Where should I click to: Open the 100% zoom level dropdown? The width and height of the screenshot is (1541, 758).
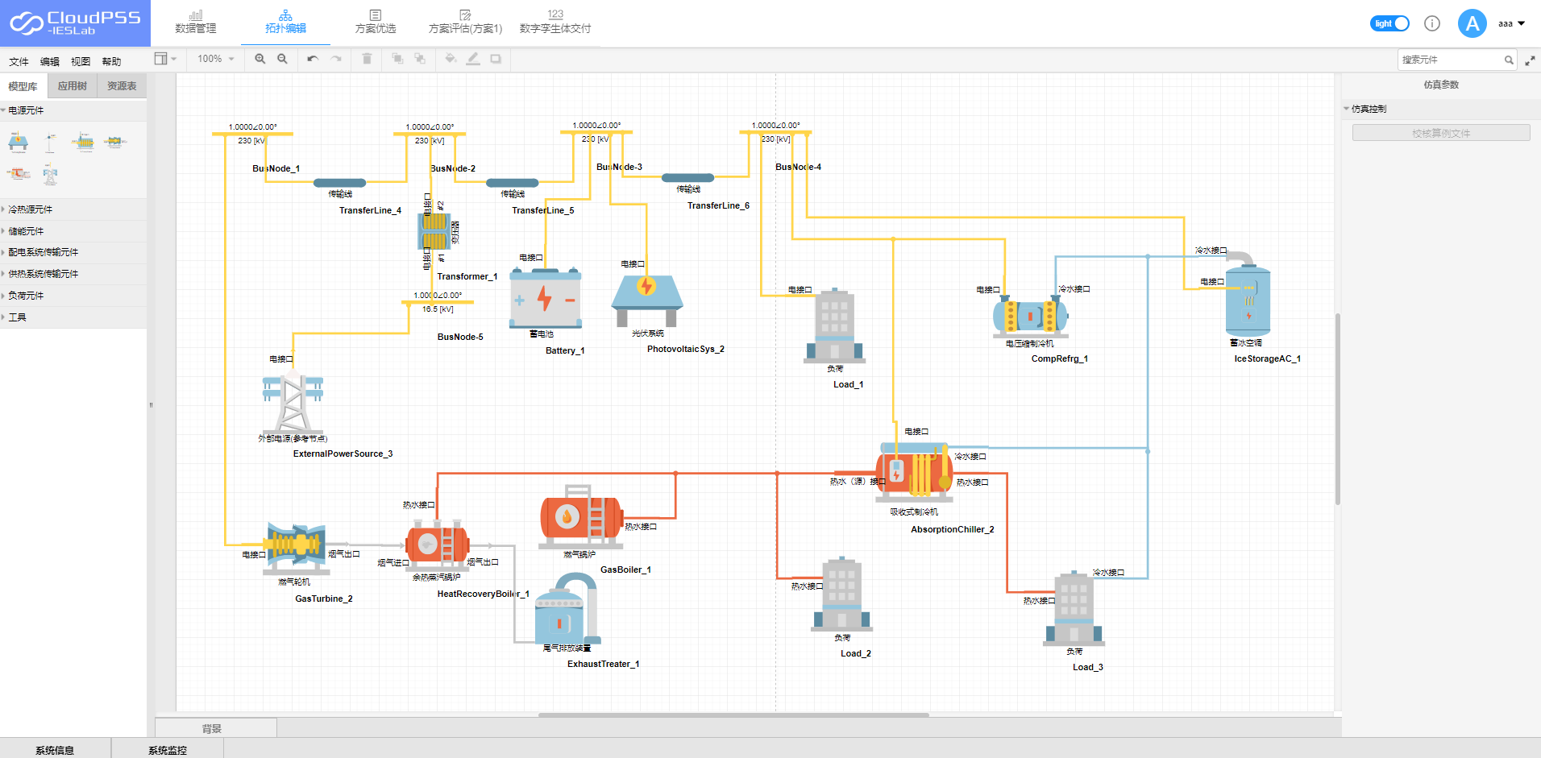[215, 59]
